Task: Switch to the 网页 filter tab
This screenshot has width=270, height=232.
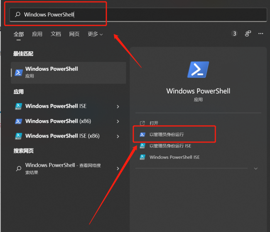Action: (74, 34)
